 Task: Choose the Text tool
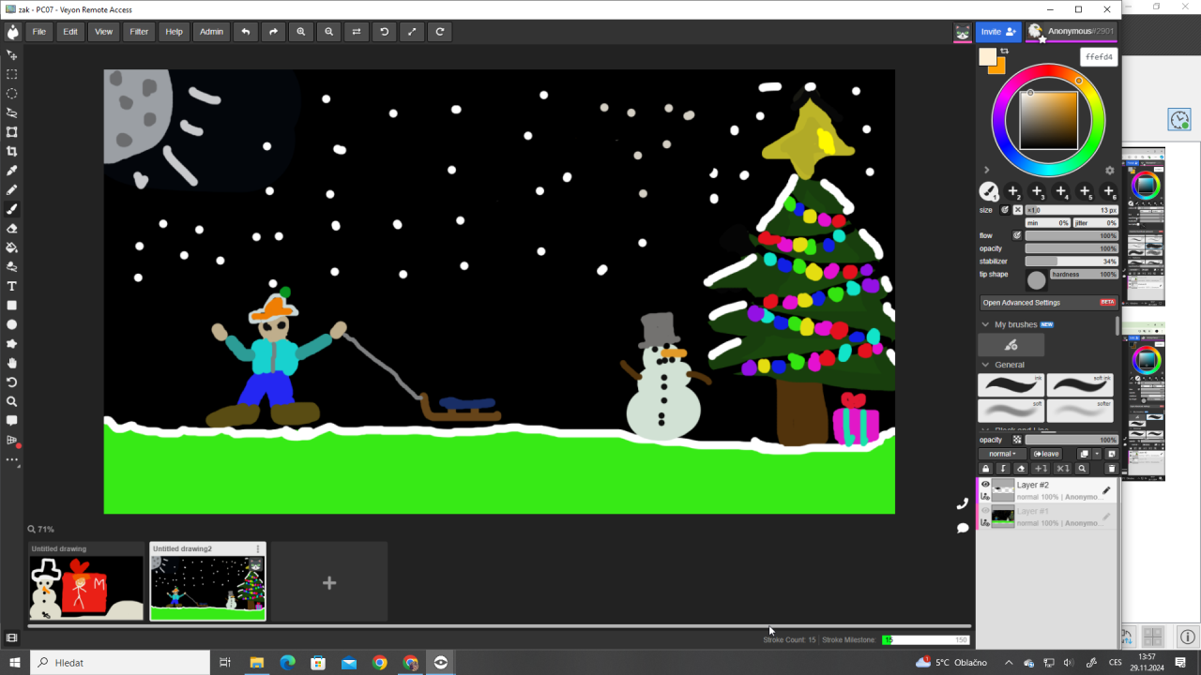[12, 286]
